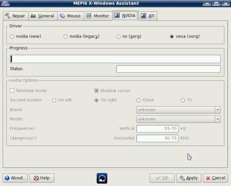Open the Brand dropdown
This screenshot has height=186, width=231.
tap(178, 110)
